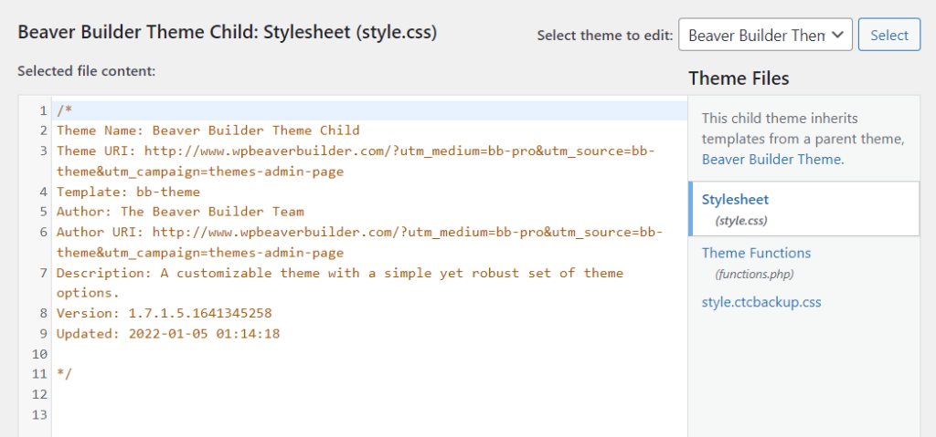Click the Updated: 2022-01-05 01:14:18 line
The height and width of the screenshot is (437, 936).
coord(168,333)
